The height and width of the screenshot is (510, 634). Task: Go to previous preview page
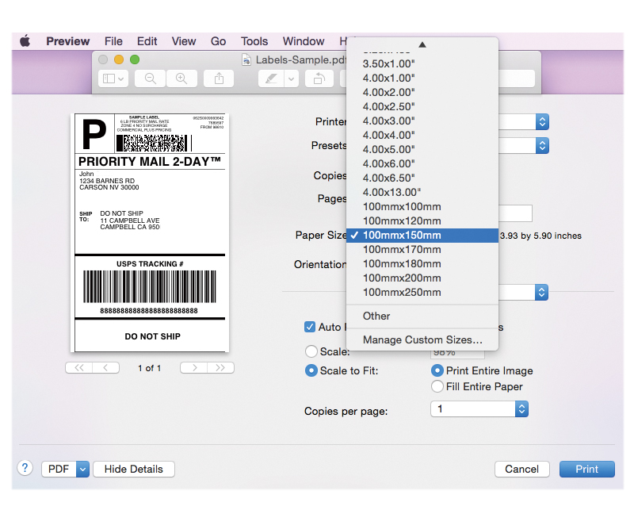(106, 367)
